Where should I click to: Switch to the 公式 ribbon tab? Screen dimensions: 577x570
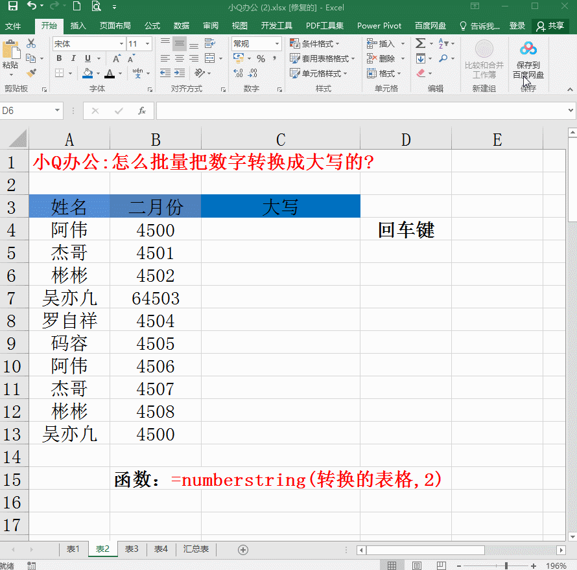tap(152, 26)
